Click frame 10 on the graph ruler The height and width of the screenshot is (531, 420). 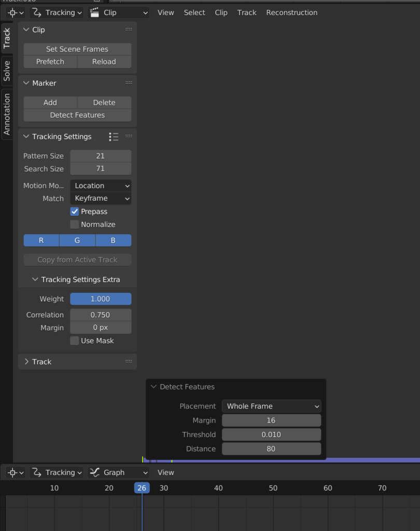[54, 488]
